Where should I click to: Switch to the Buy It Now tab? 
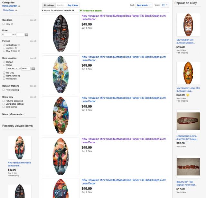(x=73, y=5)
